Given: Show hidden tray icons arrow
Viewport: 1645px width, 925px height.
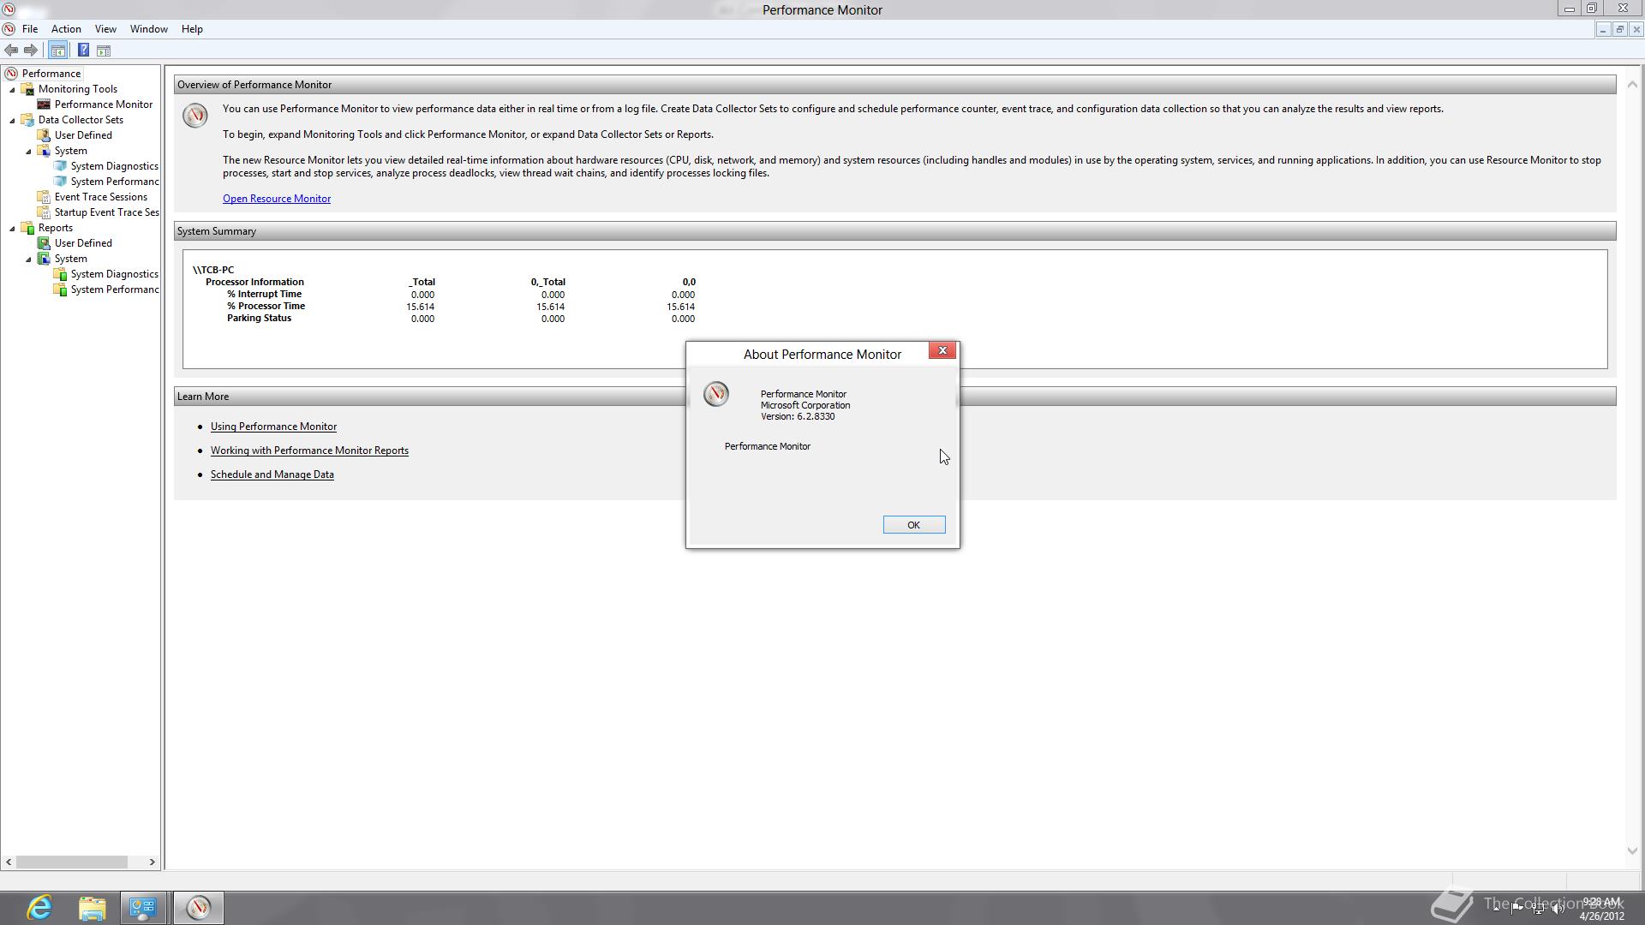Looking at the screenshot, I should [x=1497, y=909].
